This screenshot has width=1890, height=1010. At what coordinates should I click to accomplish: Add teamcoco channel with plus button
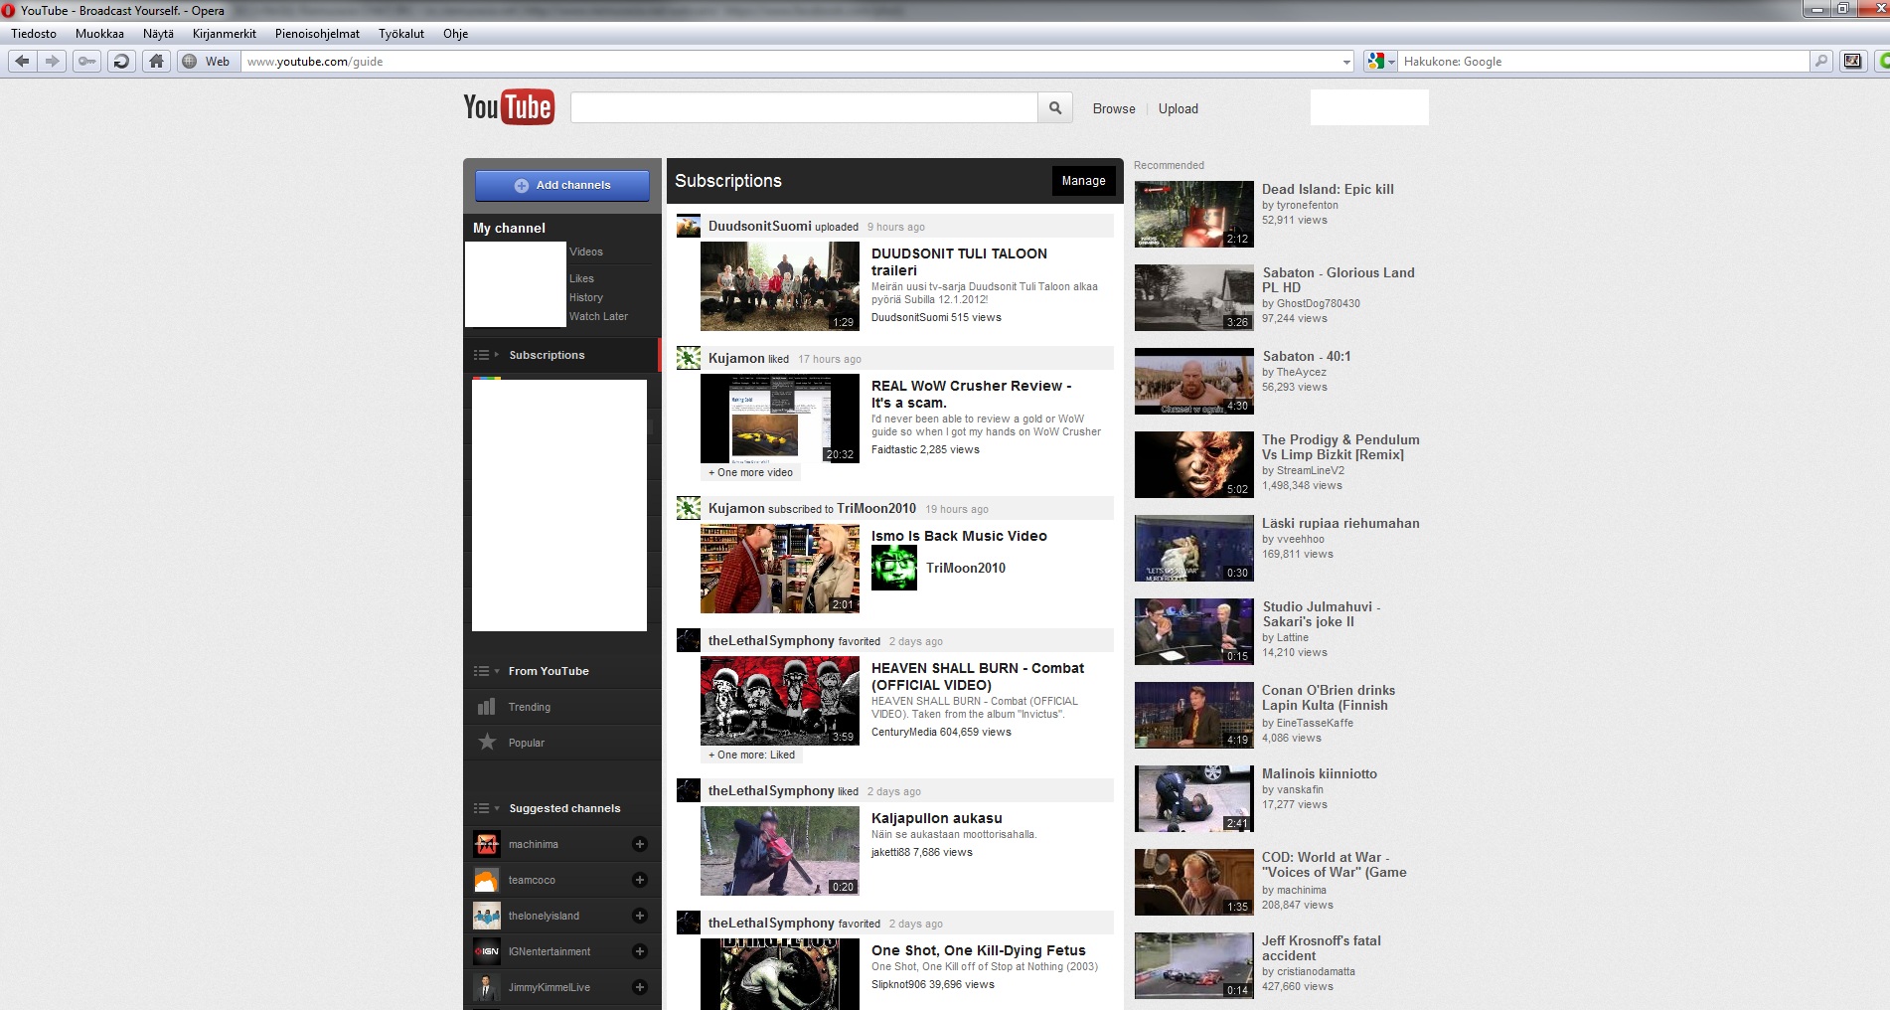(x=640, y=880)
